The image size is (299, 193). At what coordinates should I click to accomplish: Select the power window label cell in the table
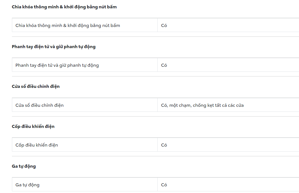coord(39,105)
